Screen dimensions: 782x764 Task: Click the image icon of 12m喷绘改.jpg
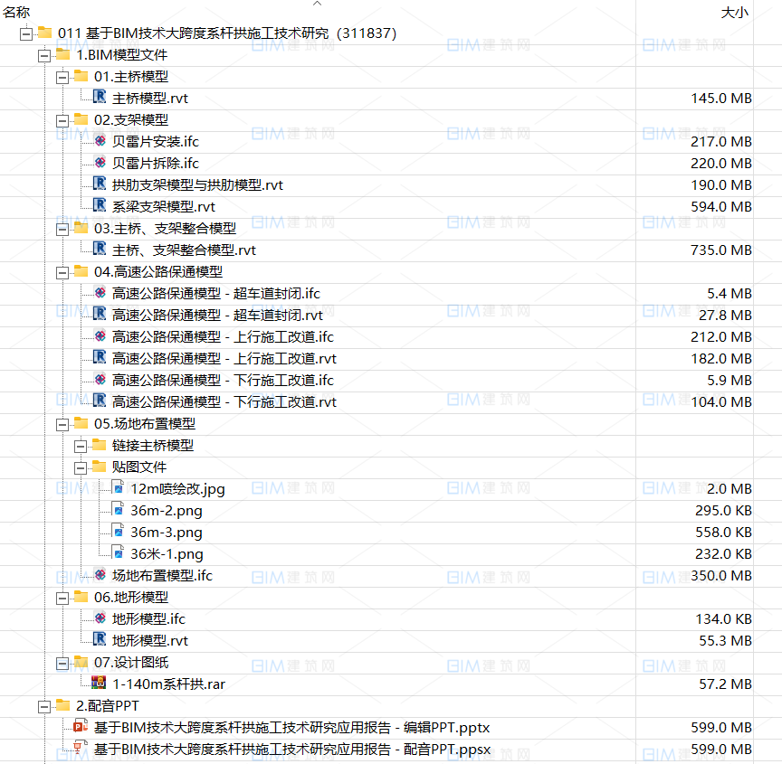click(x=118, y=488)
